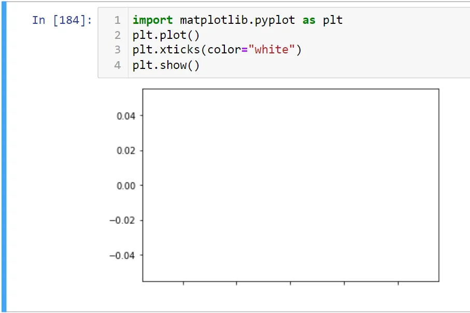The image size is (470, 313).
Task: Click the In [184] cell prompt
Action: [62, 20]
